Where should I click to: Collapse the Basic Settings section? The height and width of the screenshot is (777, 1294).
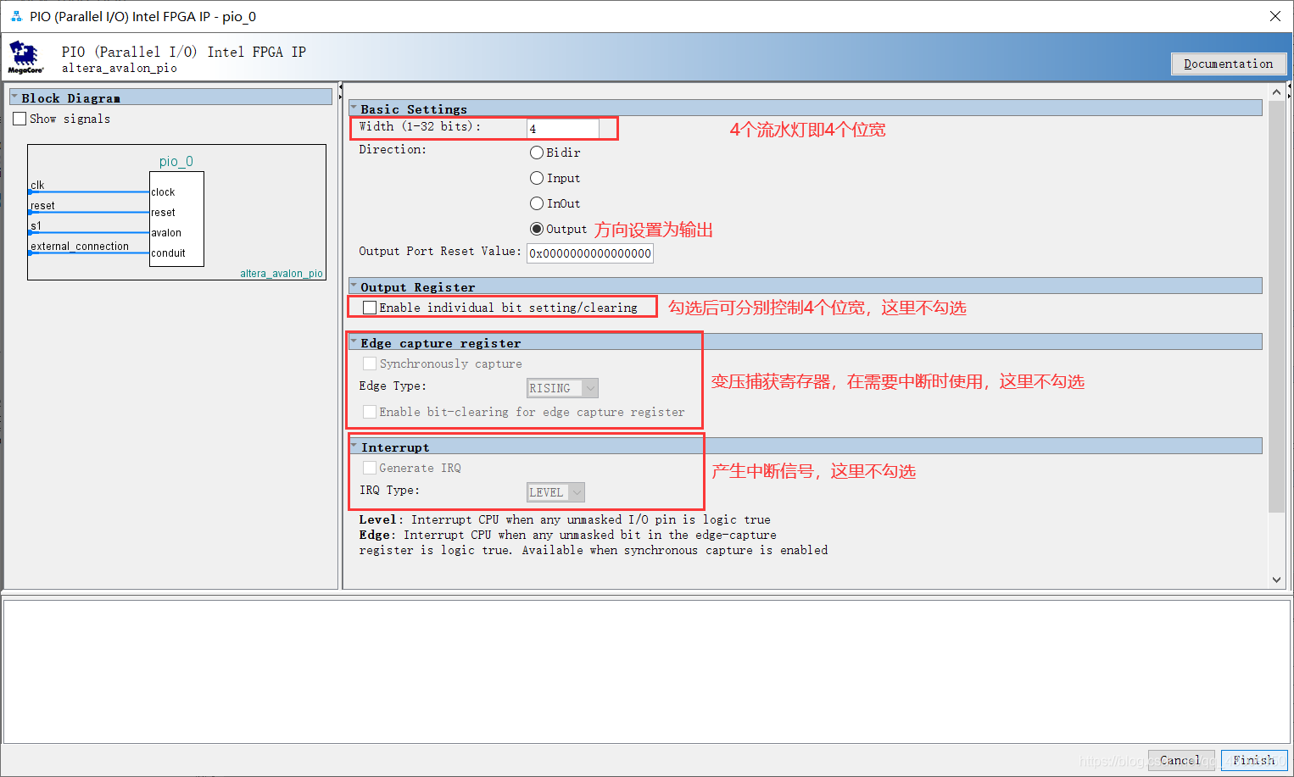coord(354,108)
